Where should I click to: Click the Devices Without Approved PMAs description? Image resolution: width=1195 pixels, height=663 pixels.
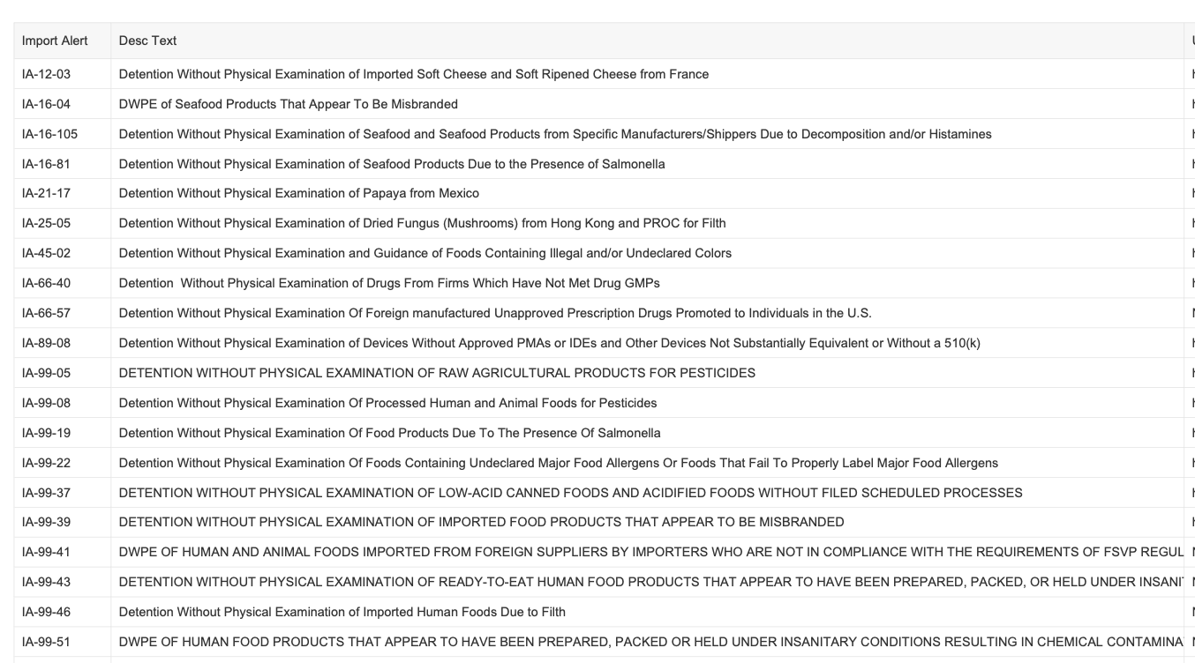549,343
